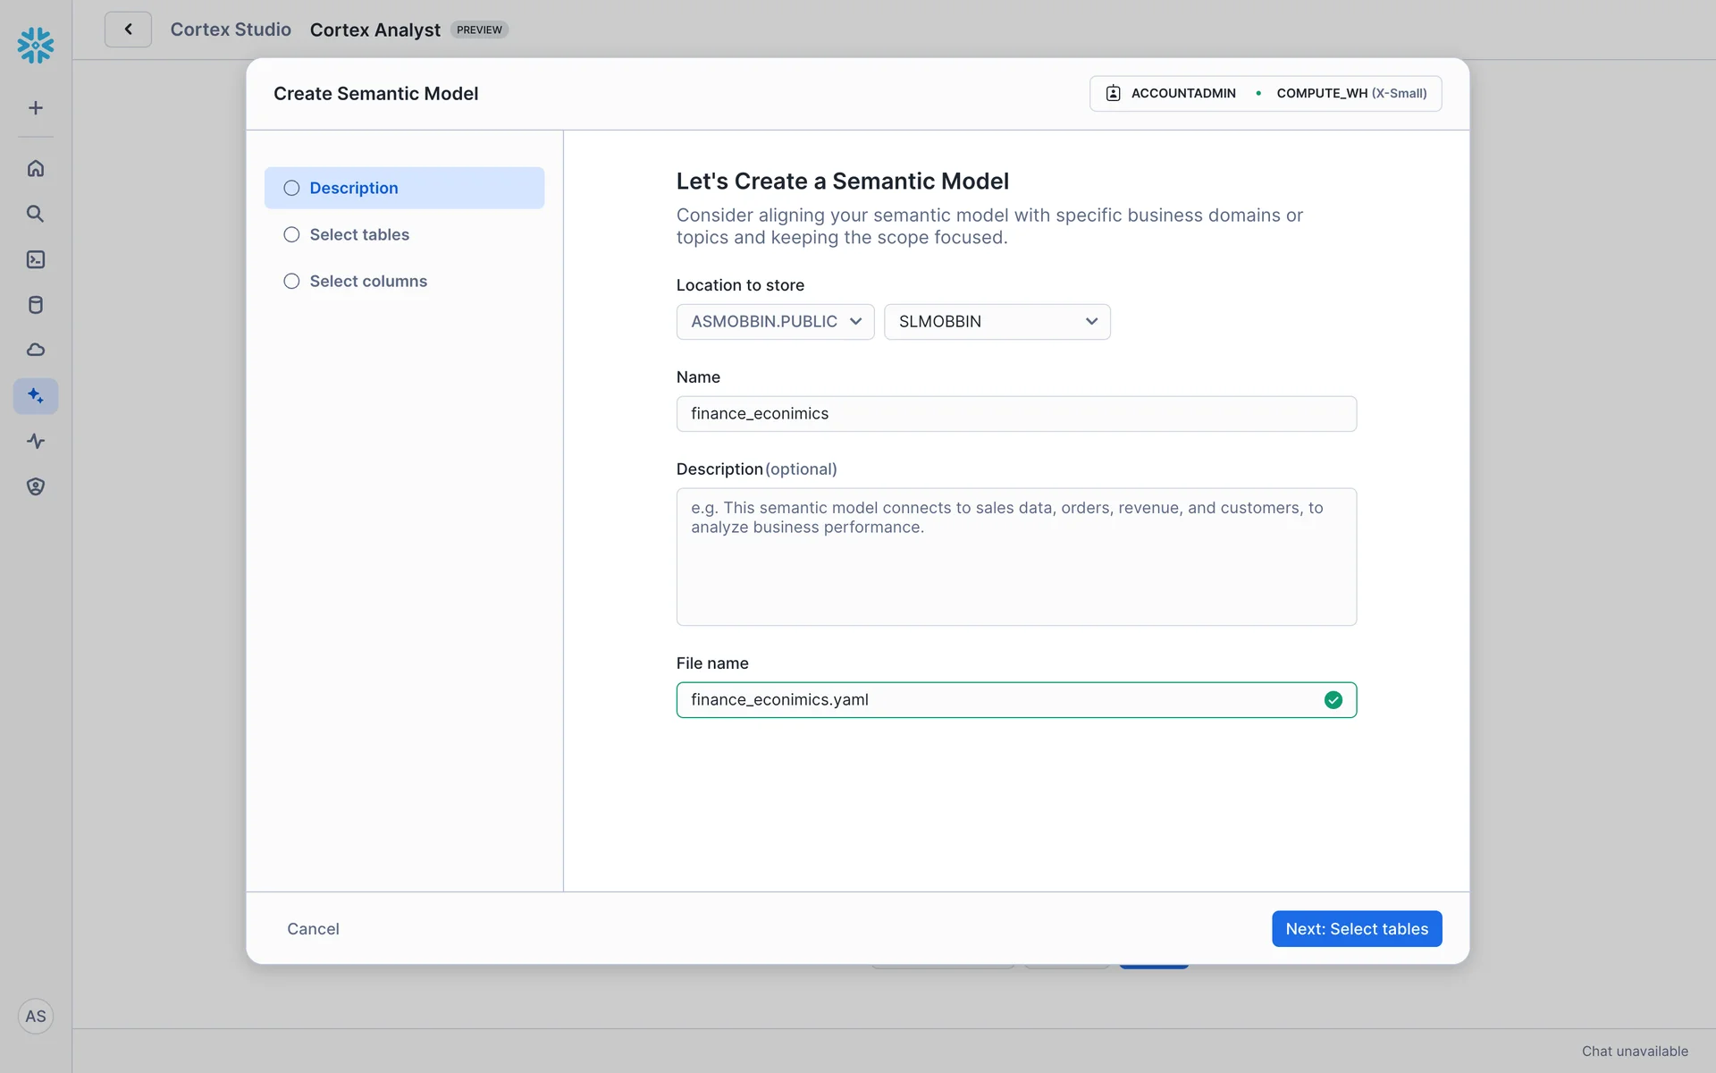The image size is (1716, 1073).
Task: Click the plus create icon in sidebar
Action: [36, 108]
